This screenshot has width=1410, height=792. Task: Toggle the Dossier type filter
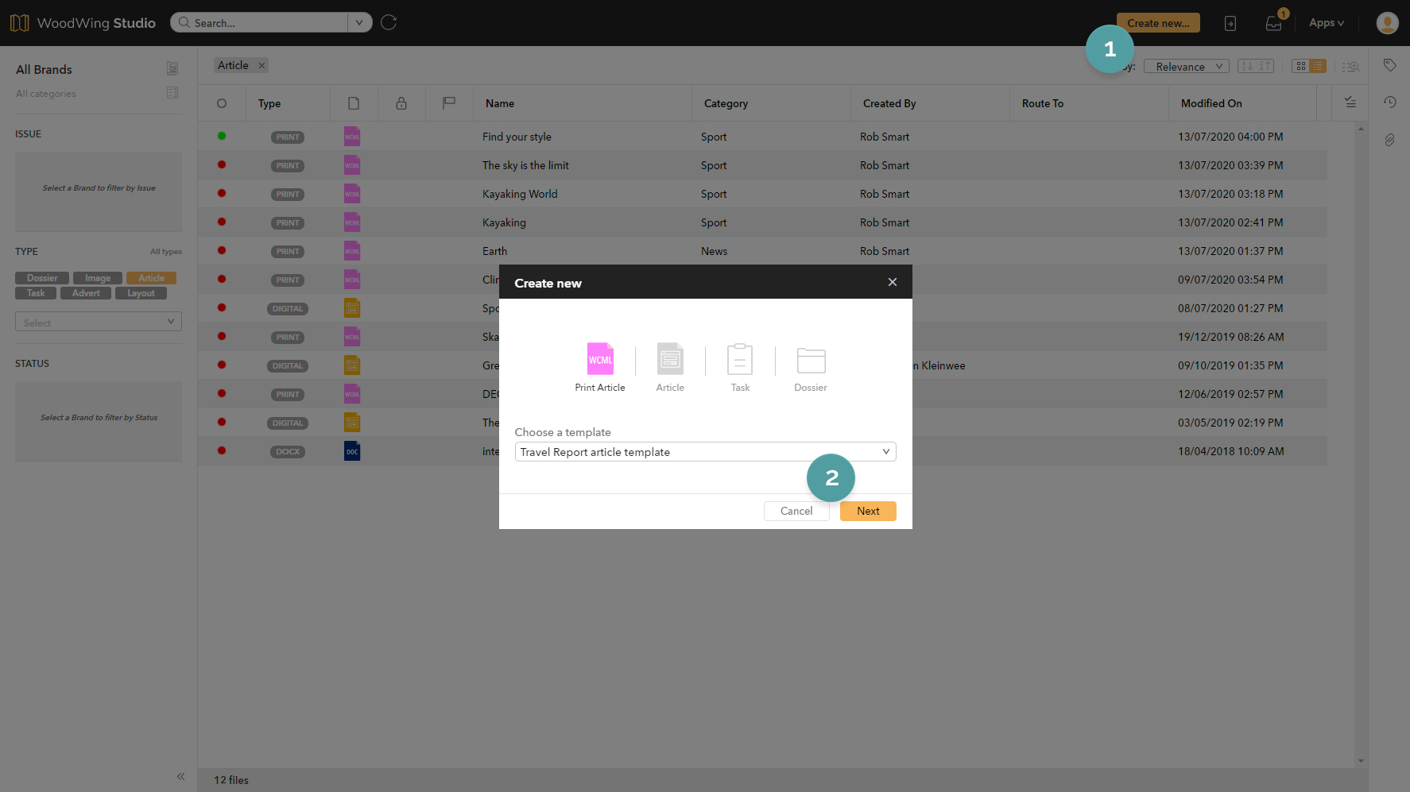coord(42,278)
